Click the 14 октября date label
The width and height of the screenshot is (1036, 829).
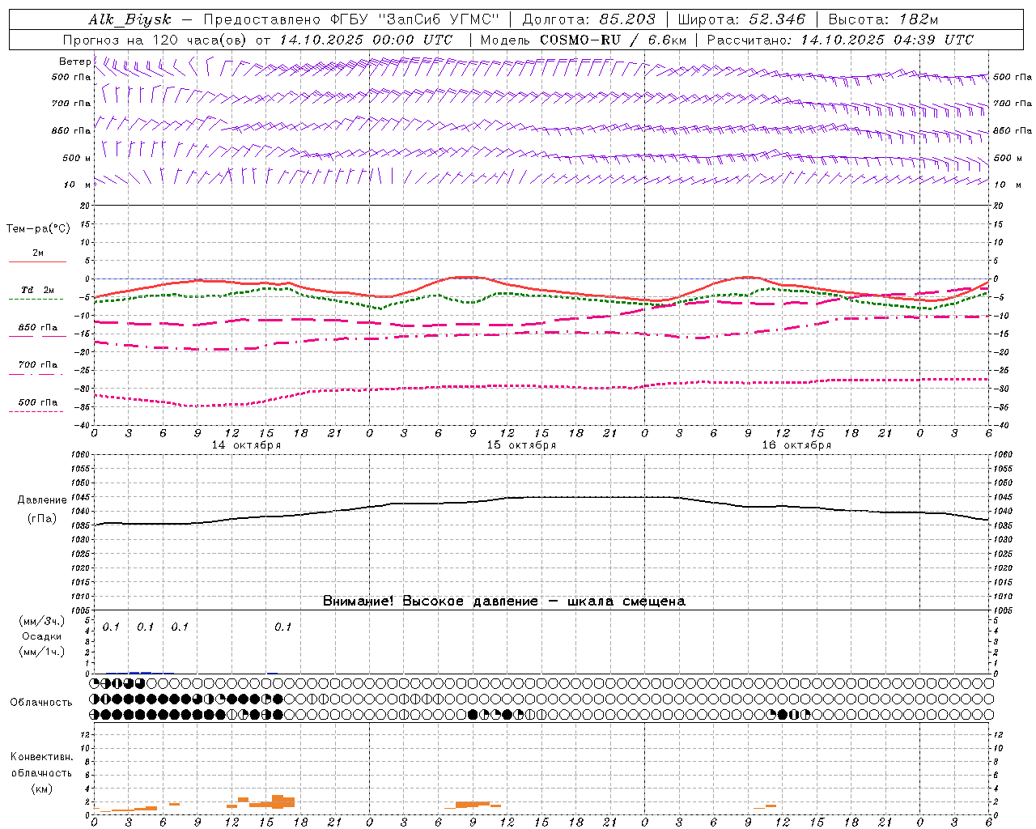246,445
